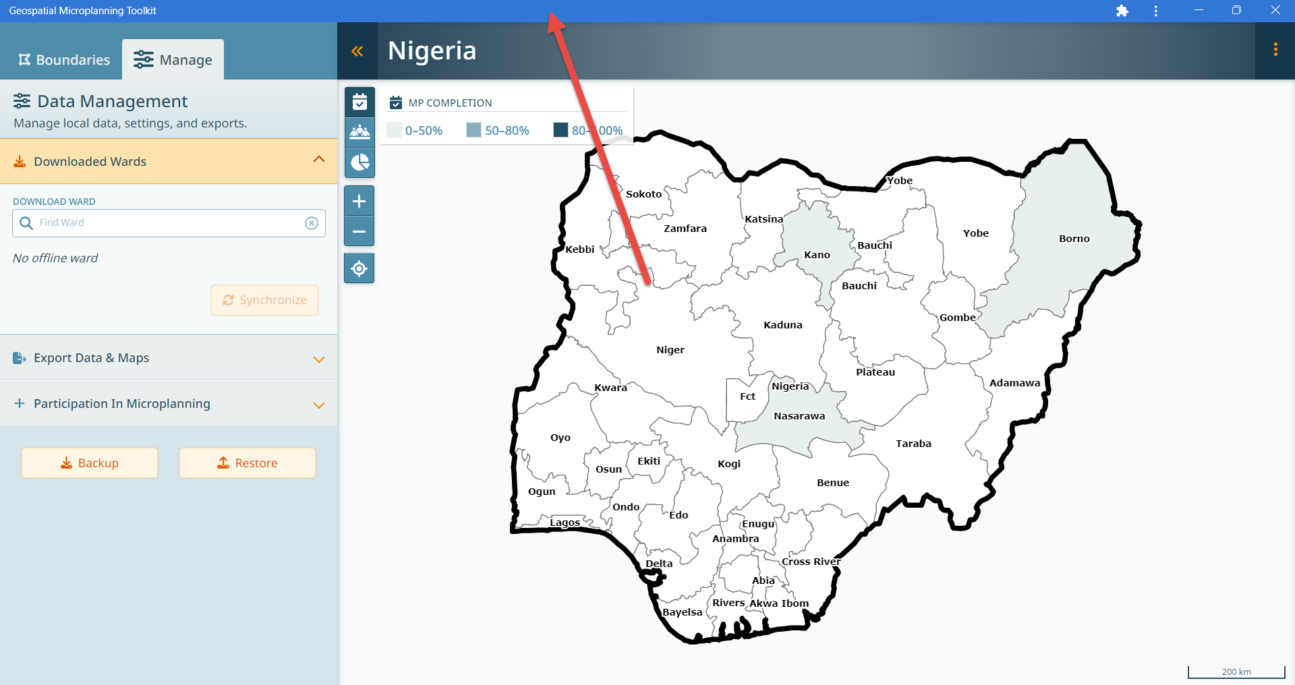Click the Taraba state label

point(913,444)
